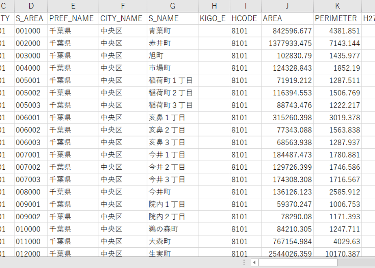This screenshot has height=268, width=375.
Task: Select S_NAME cell 大森町
Action: tap(172, 242)
